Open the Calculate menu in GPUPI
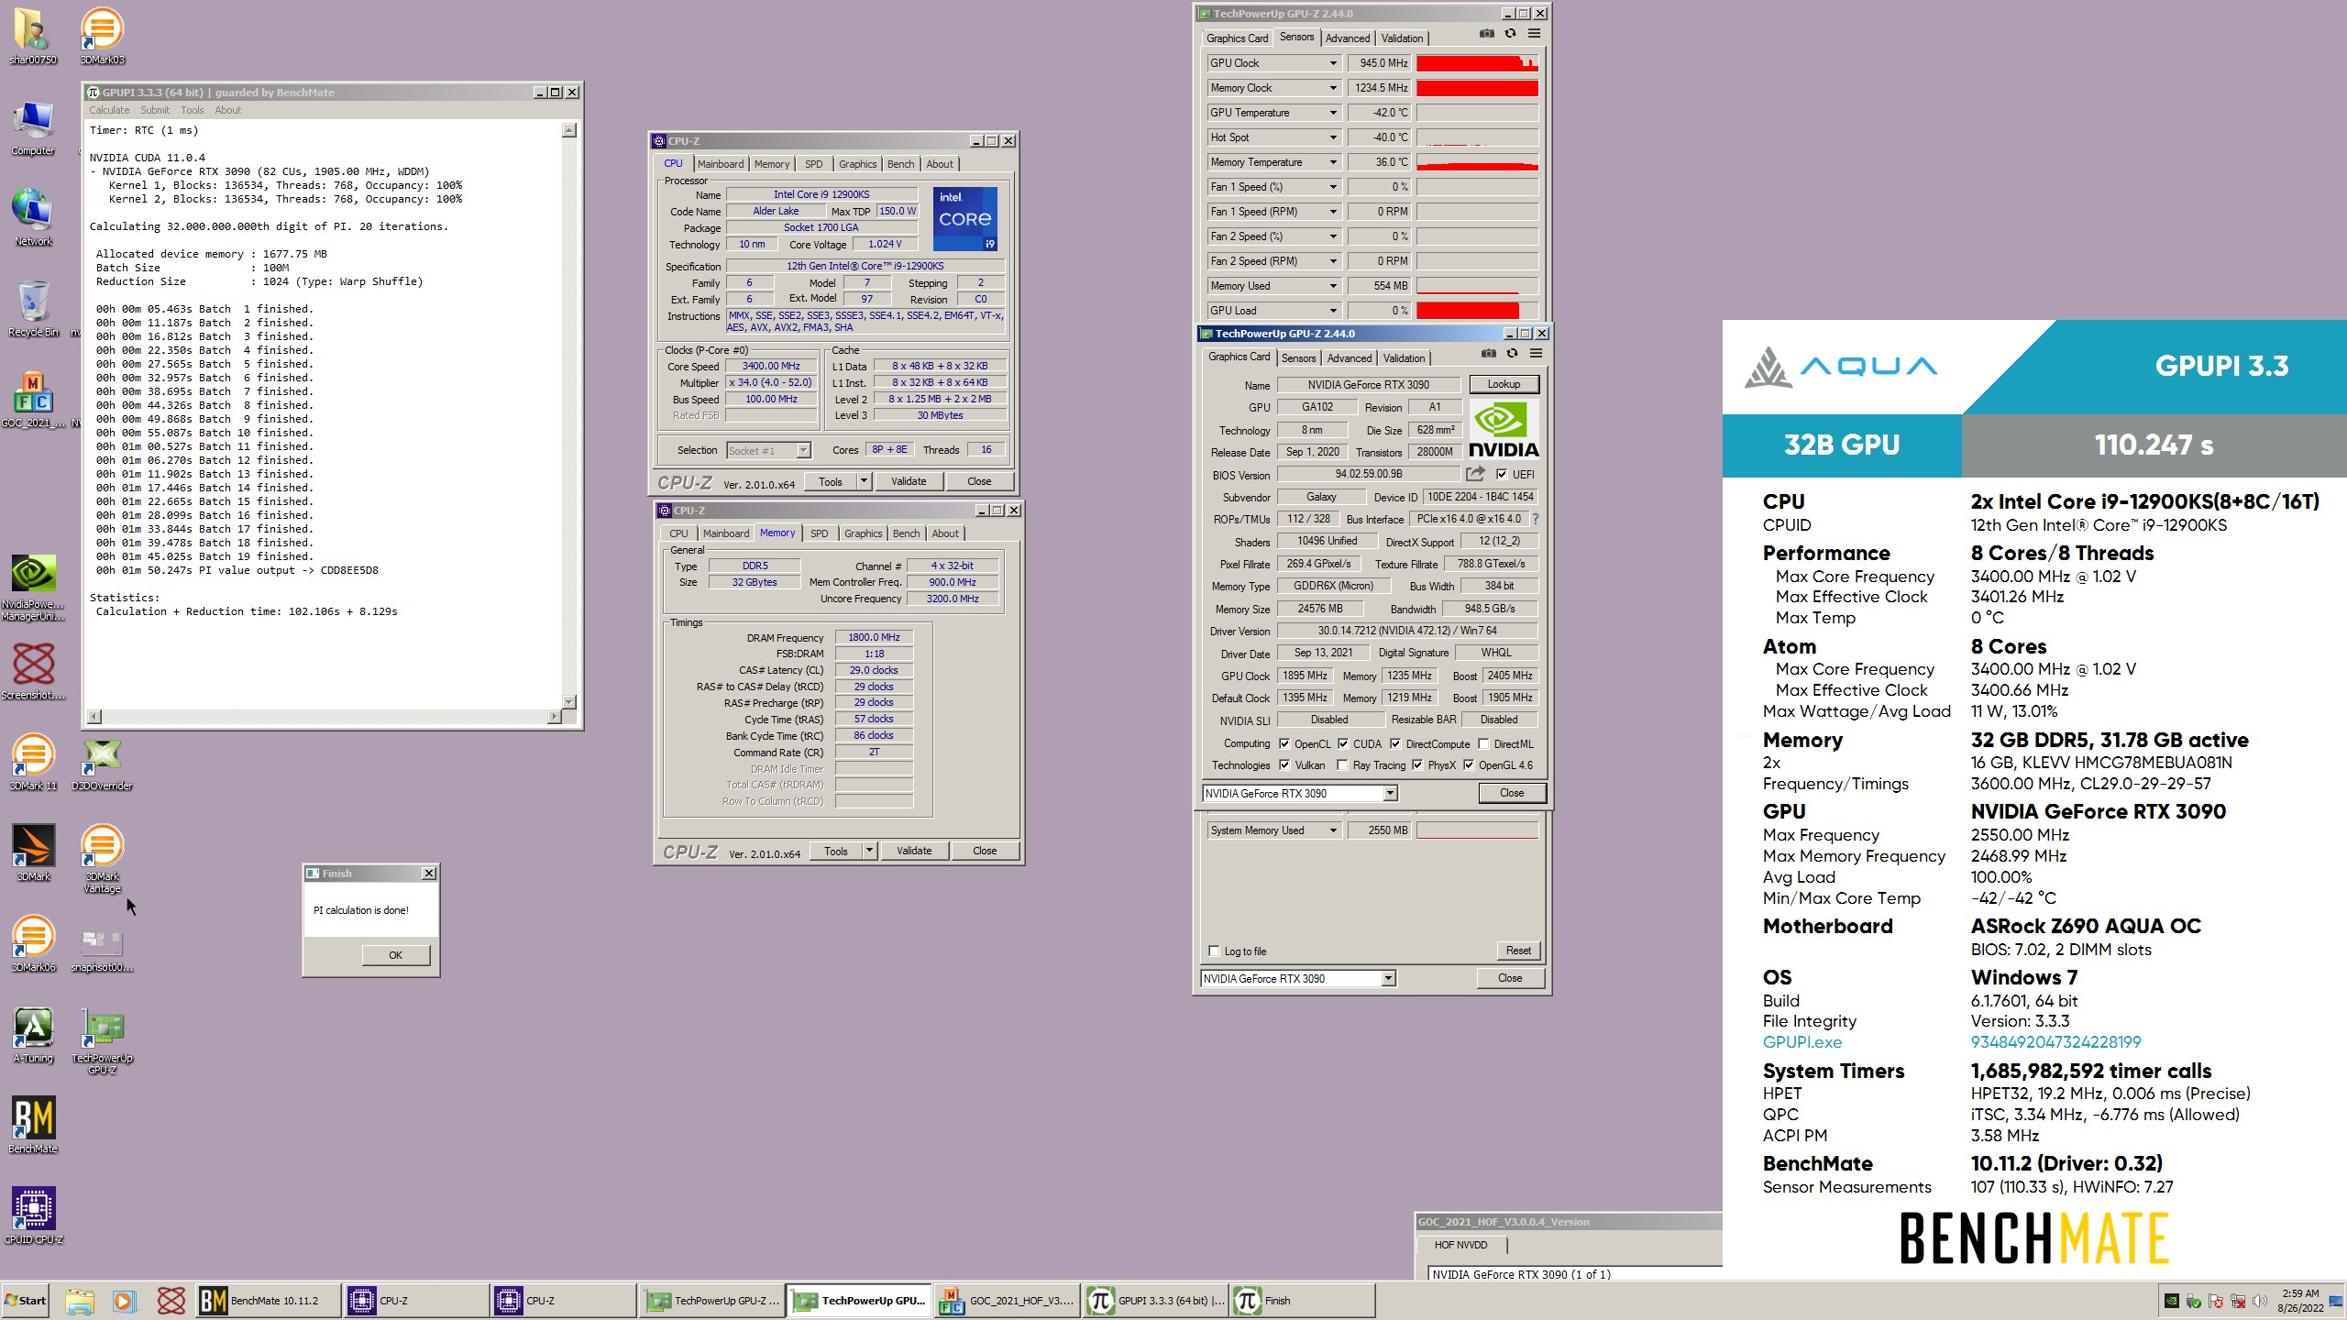Screen dimensions: 2347x1320 coord(109,110)
